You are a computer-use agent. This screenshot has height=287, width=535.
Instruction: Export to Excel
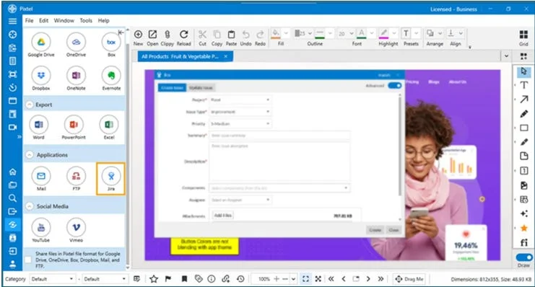pos(109,125)
